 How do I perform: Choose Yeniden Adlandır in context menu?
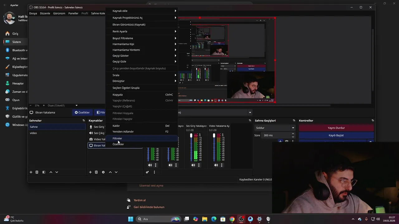pos(142,132)
